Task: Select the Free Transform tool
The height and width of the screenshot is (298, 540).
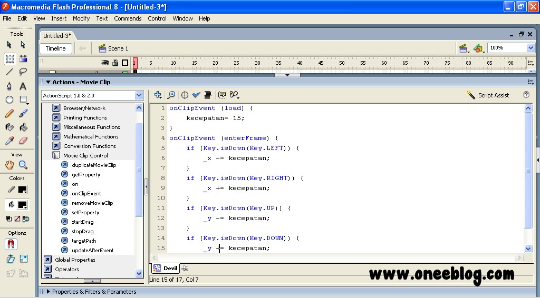Action: (x=9, y=59)
